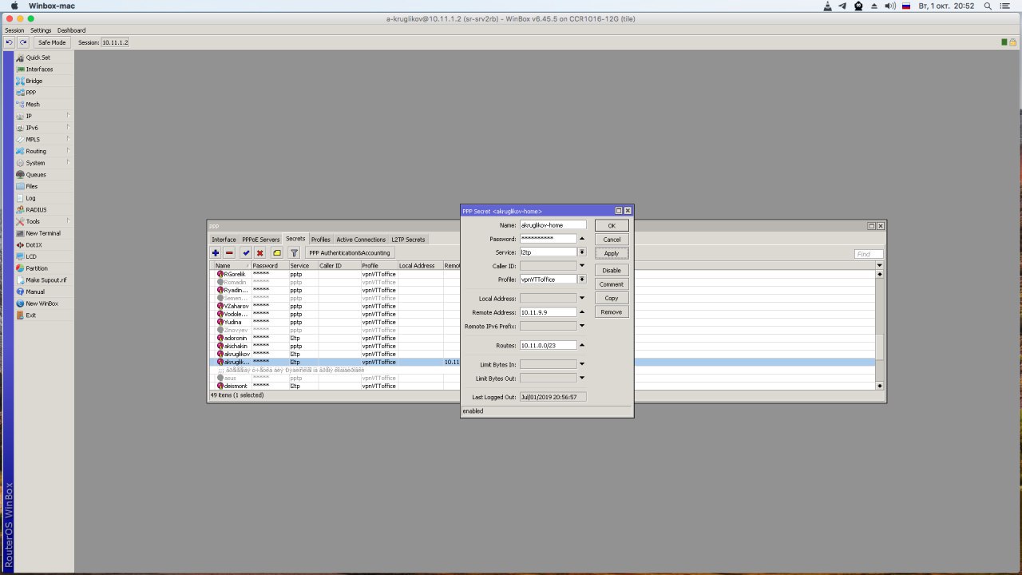
Task: Expand the Caller ID field arrow
Action: click(582, 266)
